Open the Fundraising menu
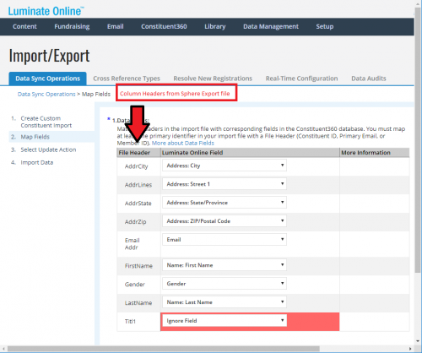The height and width of the screenshot is (353, 422). click(x=72, y=26)
